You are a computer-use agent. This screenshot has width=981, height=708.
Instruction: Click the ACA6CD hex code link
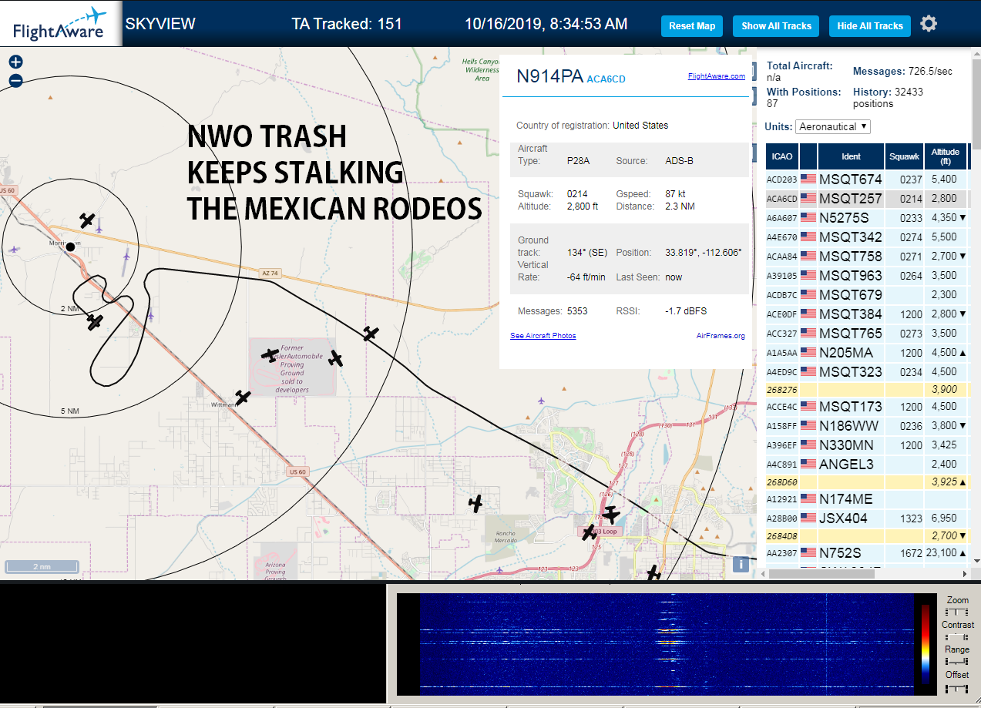click(x=606, y=79)
